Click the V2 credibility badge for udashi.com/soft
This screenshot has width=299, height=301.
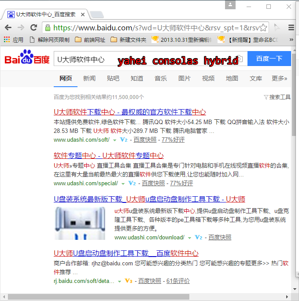click(x=124, y=140)
